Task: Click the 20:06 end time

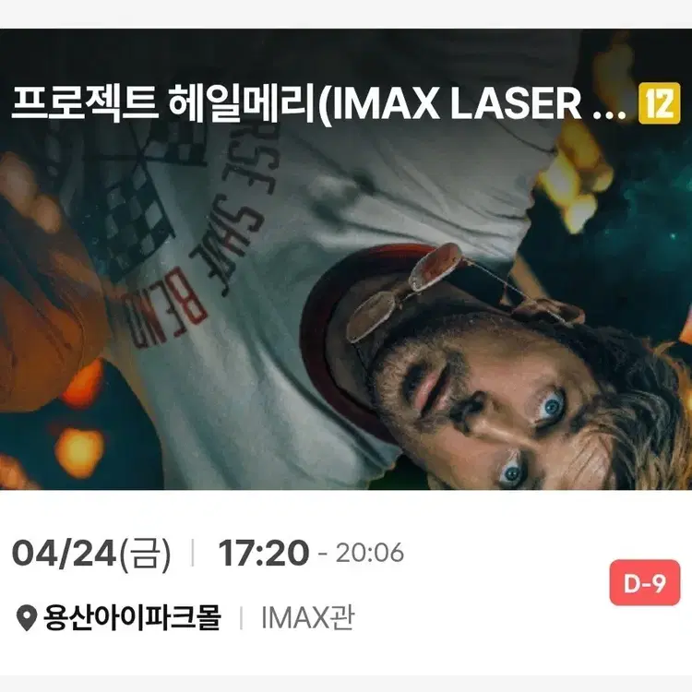Action: coord(369,553)
